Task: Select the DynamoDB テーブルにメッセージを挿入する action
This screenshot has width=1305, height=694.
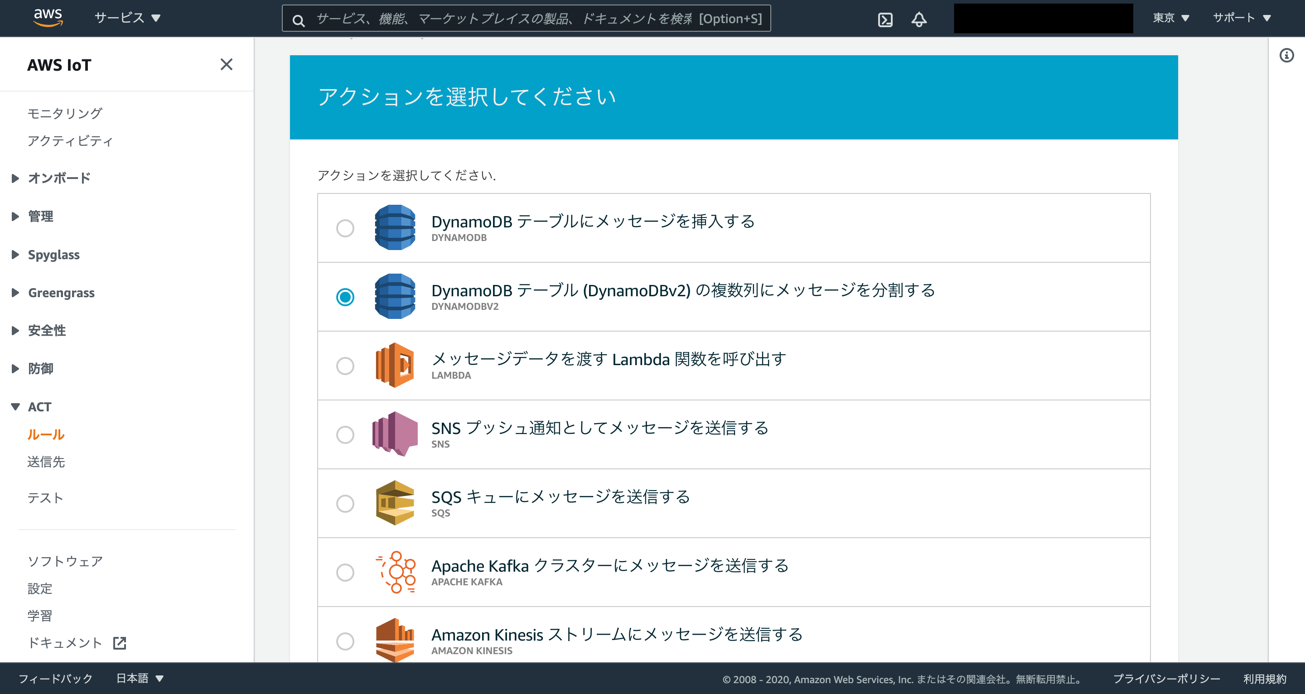Action: coord(345,227)
